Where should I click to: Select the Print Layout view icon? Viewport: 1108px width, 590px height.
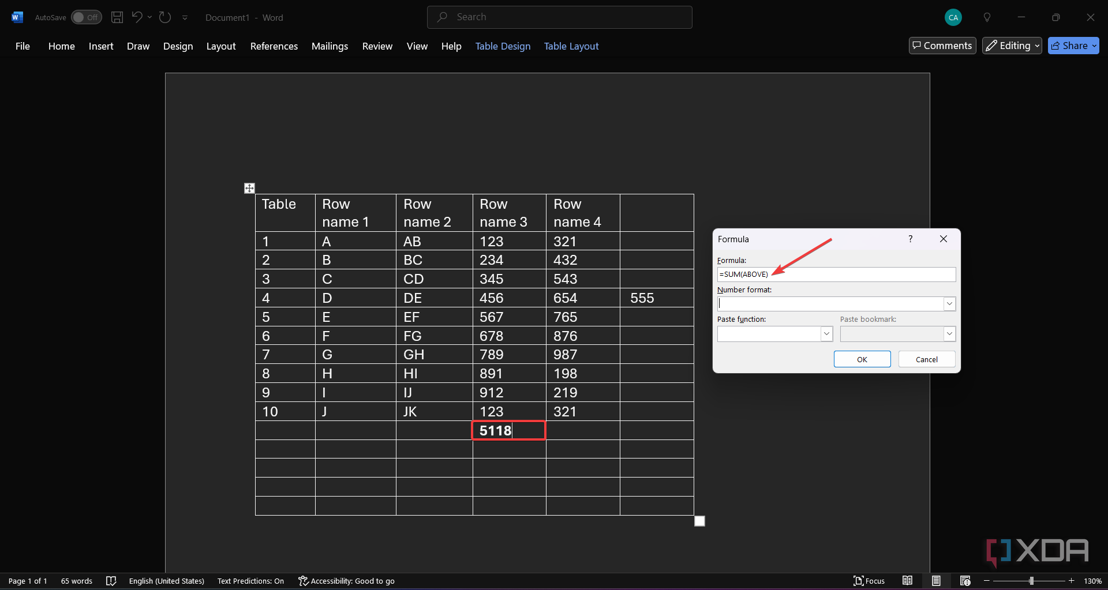click(x=936, y=581)
